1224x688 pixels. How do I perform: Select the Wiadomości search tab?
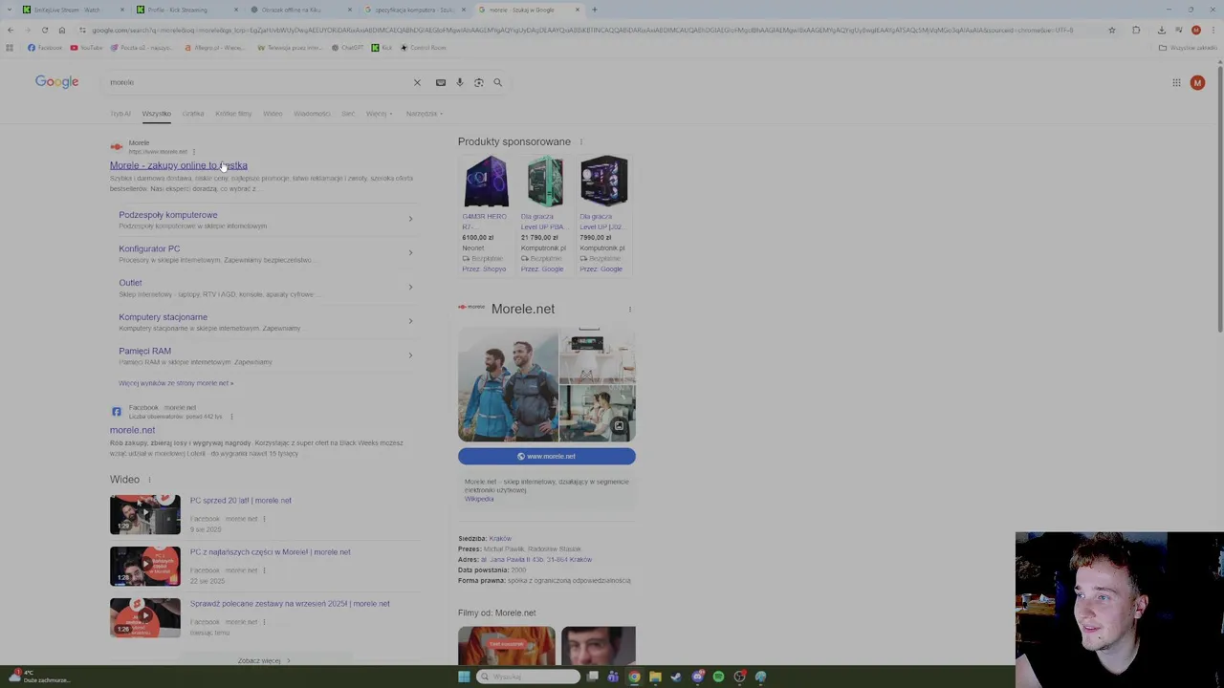(312, 114)
